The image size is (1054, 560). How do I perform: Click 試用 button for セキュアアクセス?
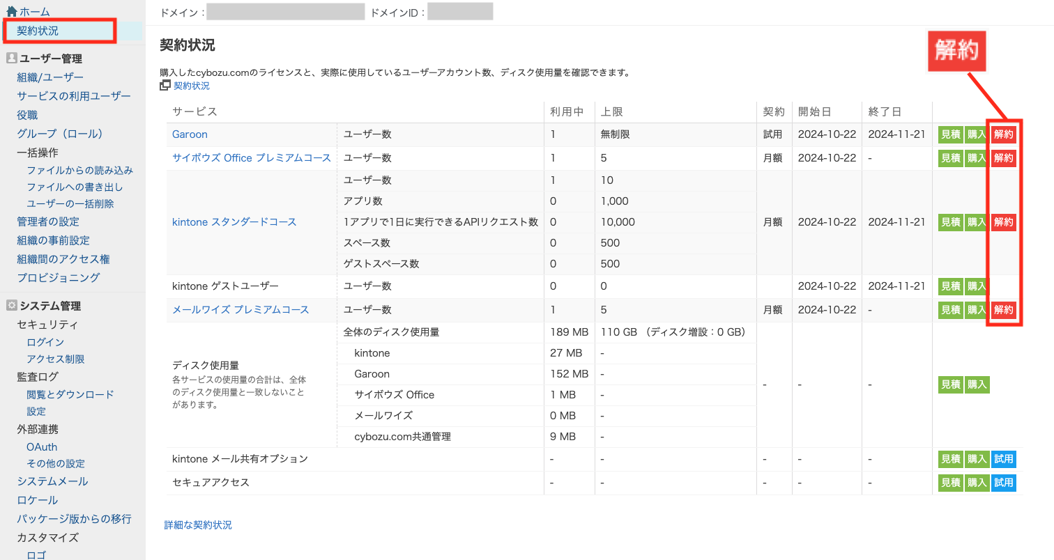click(x=1003, y=483)
